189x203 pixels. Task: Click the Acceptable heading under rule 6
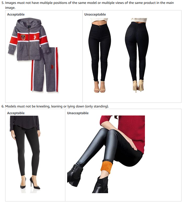(x=16, y=113)
